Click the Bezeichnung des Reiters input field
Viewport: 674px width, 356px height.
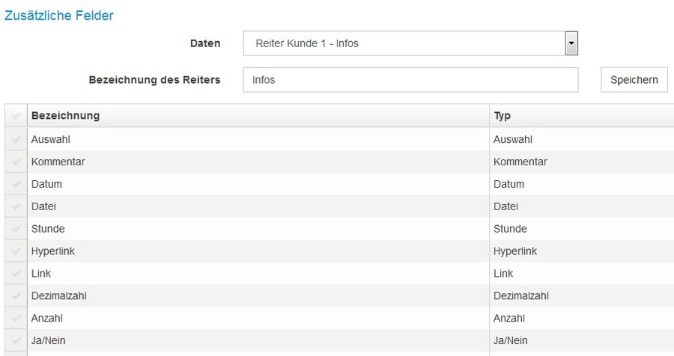click(x=410, y=80)
